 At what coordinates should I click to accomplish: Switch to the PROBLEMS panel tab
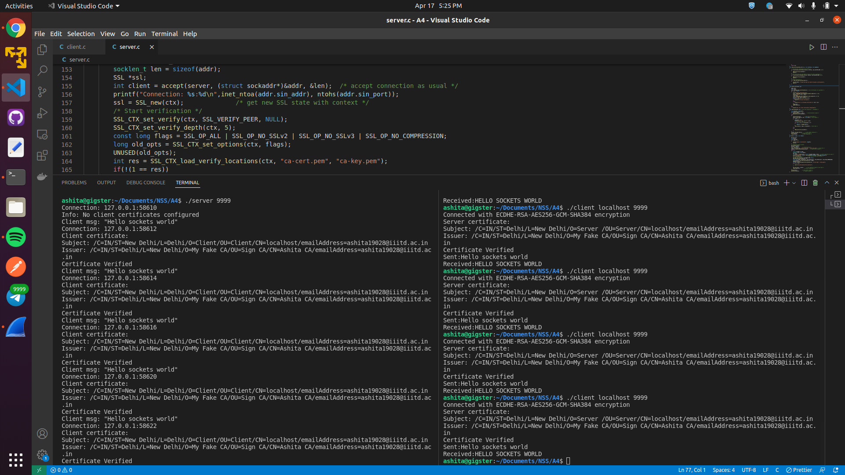click(74, 183)
